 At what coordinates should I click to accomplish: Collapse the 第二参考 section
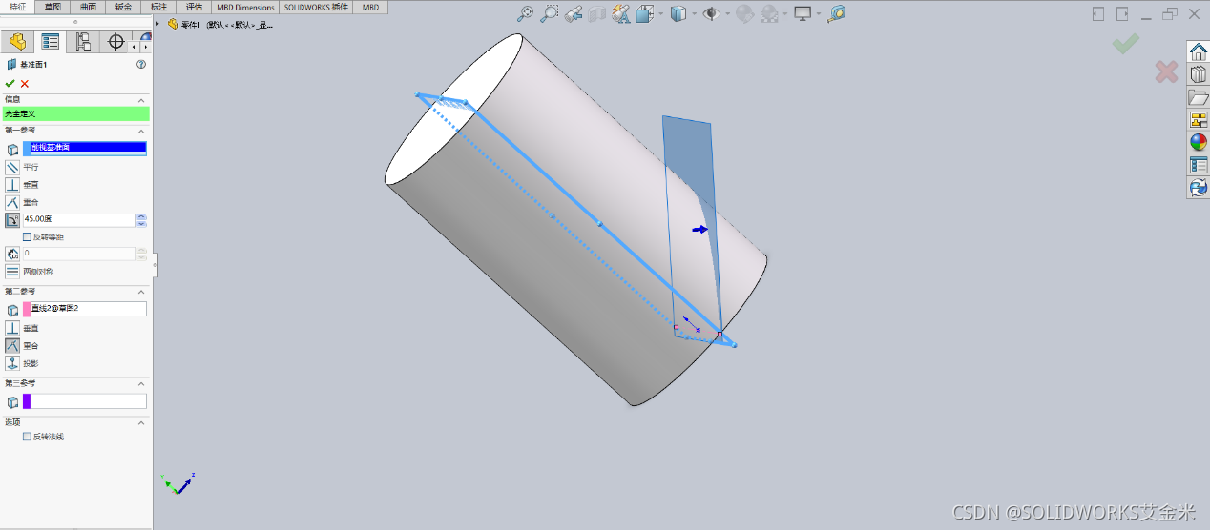pyautogui.click(x=141, y=292)
